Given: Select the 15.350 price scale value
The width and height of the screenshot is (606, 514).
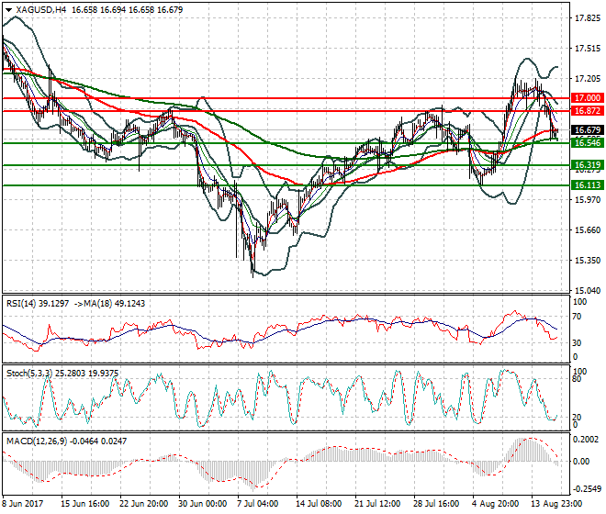Looking at the screenshot, I should click(588, 260).
